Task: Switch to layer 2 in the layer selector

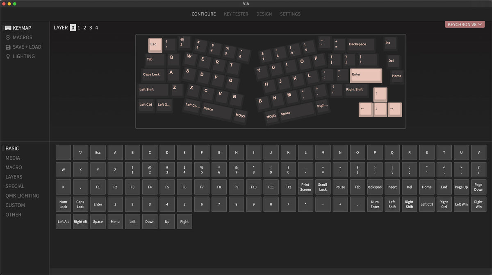Action: pos(84,27)
